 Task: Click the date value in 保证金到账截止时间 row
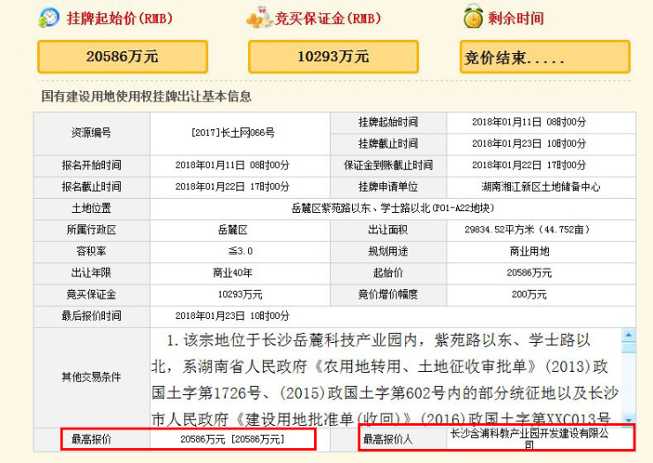point(529,165)
